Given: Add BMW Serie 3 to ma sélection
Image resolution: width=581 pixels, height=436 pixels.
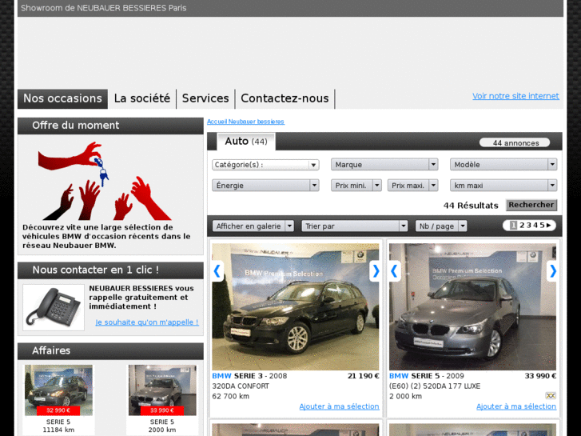Looking at the screenshot, I should [x=340, y=406].
